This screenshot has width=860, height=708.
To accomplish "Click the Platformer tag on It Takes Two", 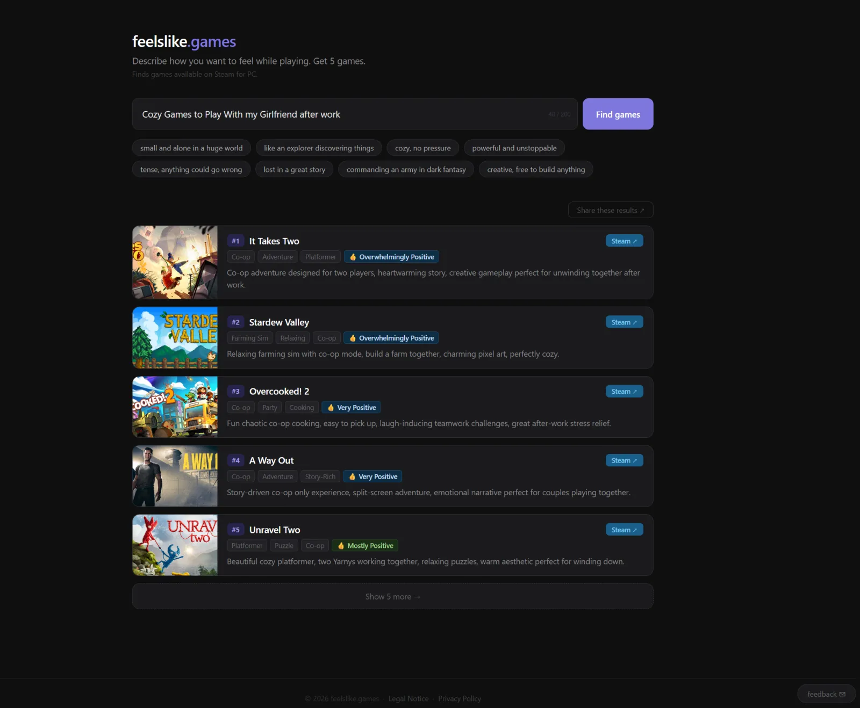I will pos(320,257).
